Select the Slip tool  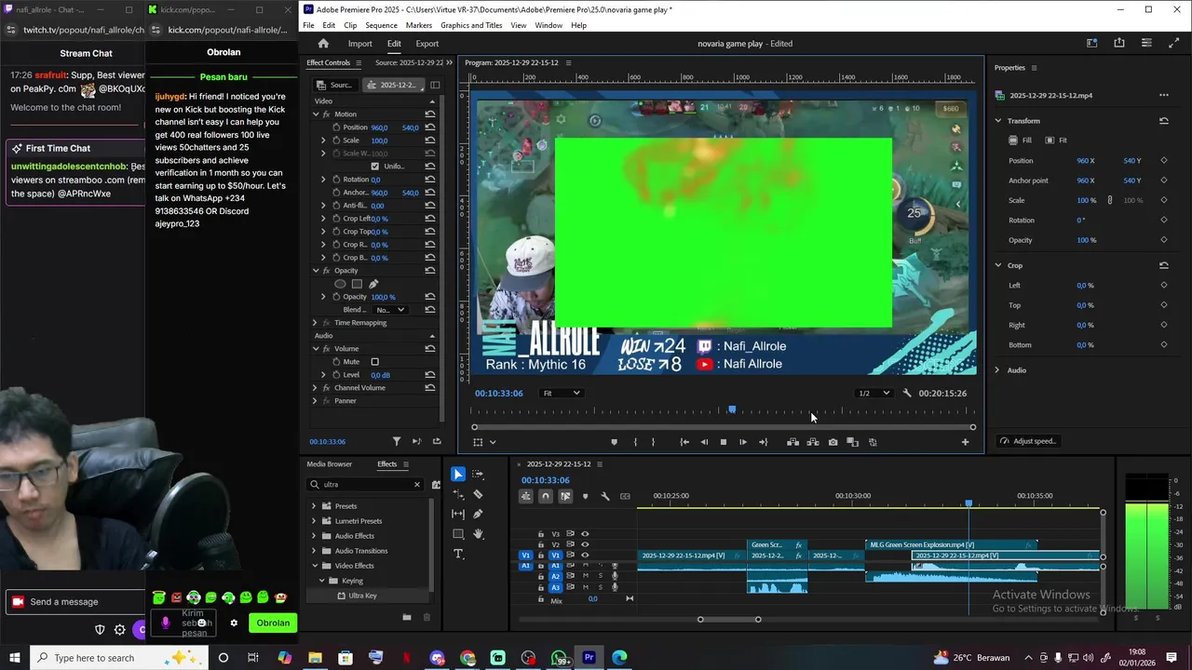pyautogui.click(x=458, y=514)
